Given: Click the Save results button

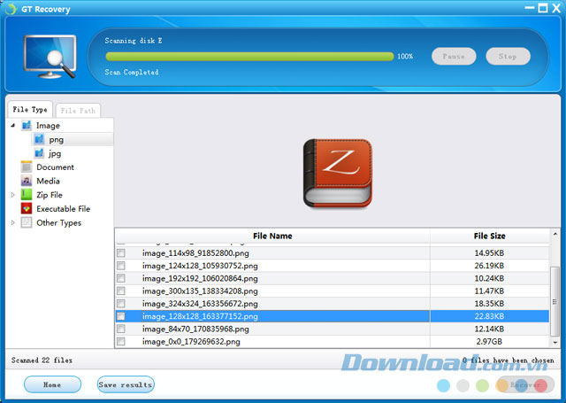Looking at the screenshot, I should point(125,384).
